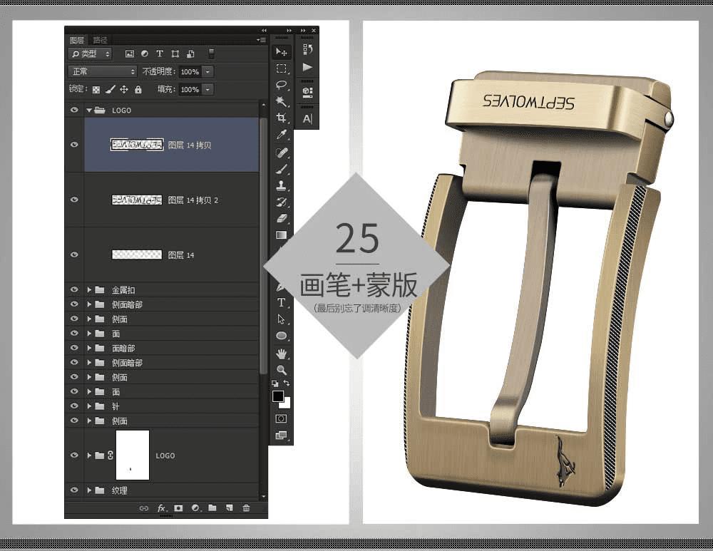
Task: Select the Eyedropper tool
Action: tap(282, 135)
